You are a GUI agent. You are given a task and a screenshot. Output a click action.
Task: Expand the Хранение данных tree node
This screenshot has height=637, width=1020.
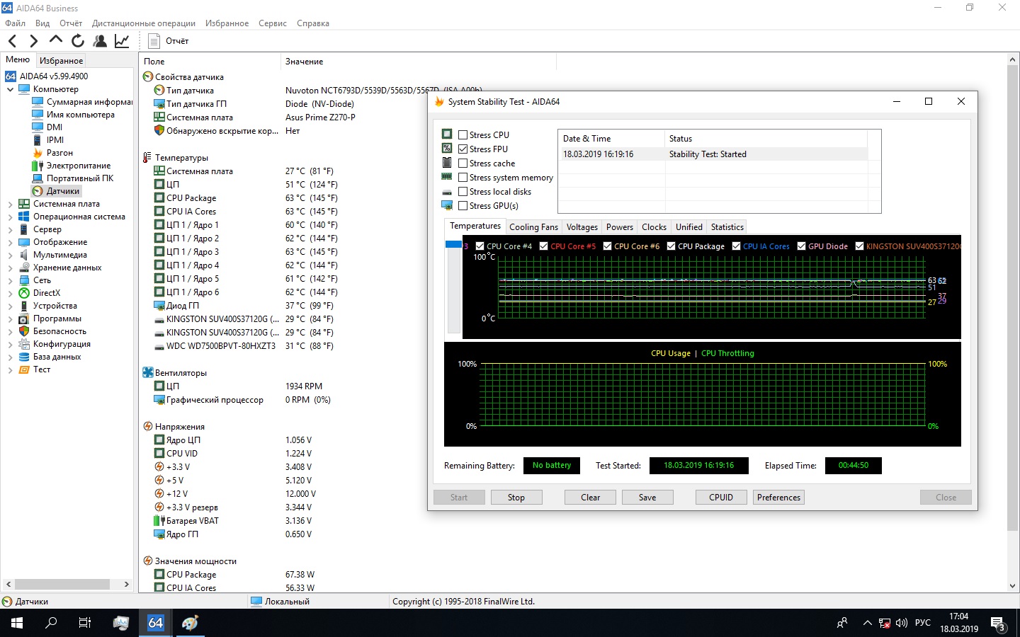coord(10,268)
